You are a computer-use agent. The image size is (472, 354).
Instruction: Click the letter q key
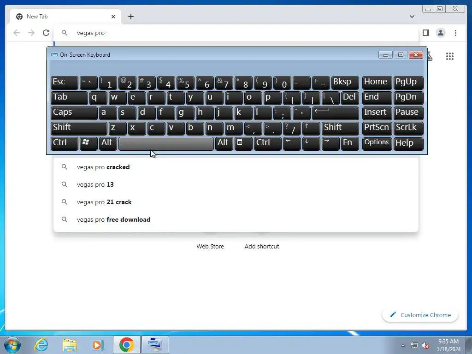tap(98, 98)
